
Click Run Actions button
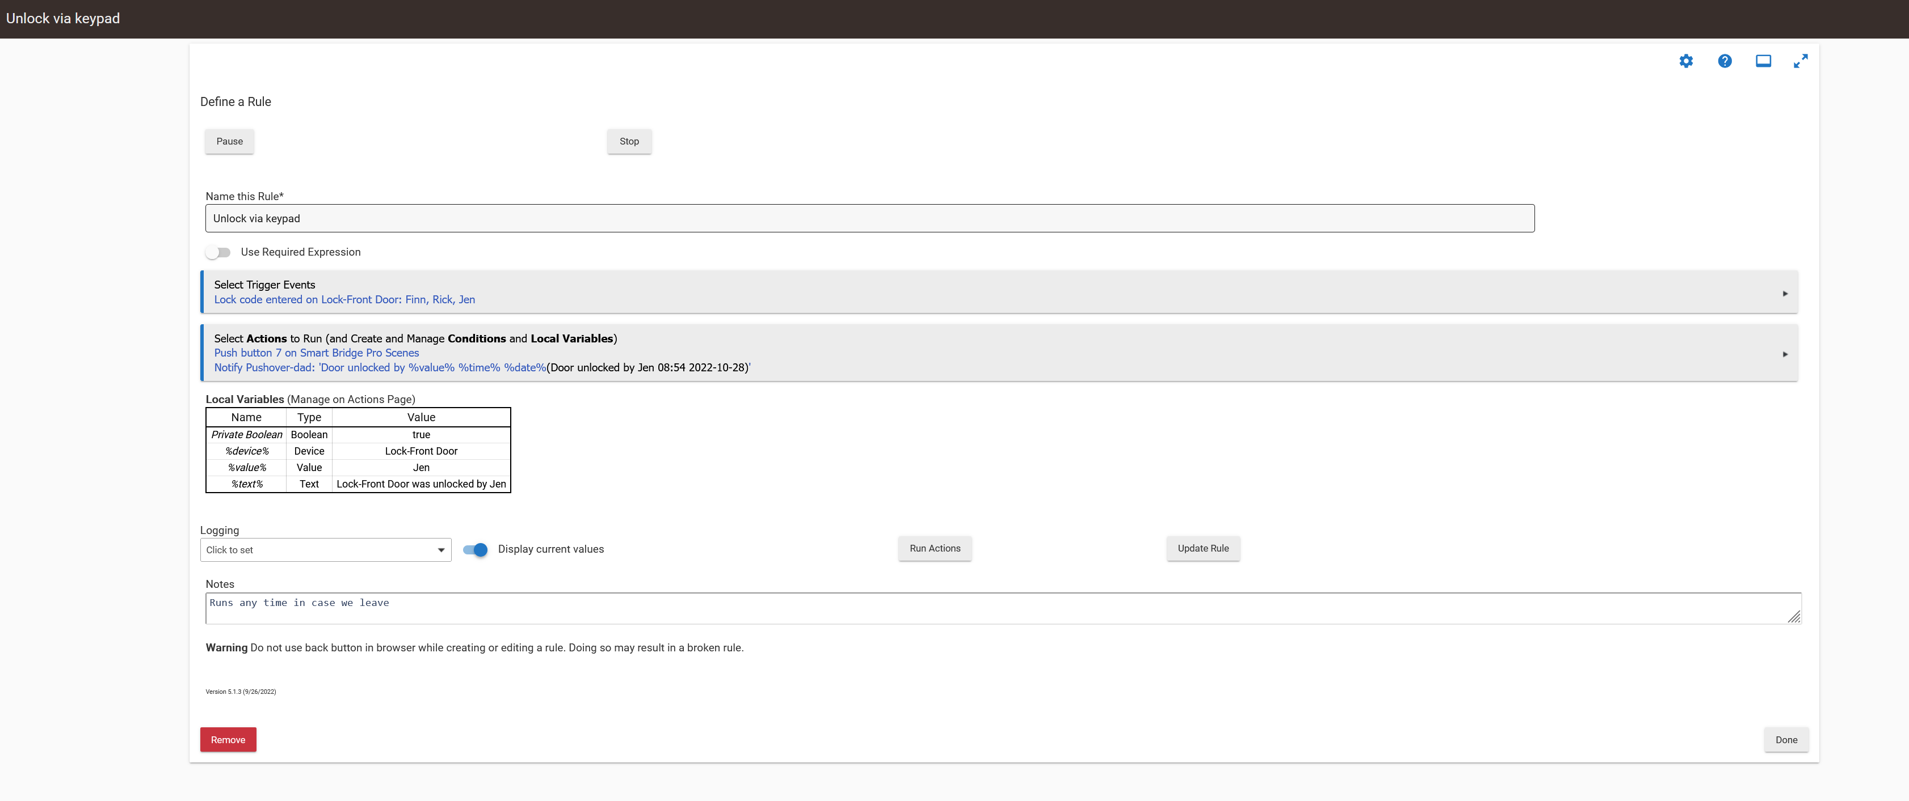(935, 549)
